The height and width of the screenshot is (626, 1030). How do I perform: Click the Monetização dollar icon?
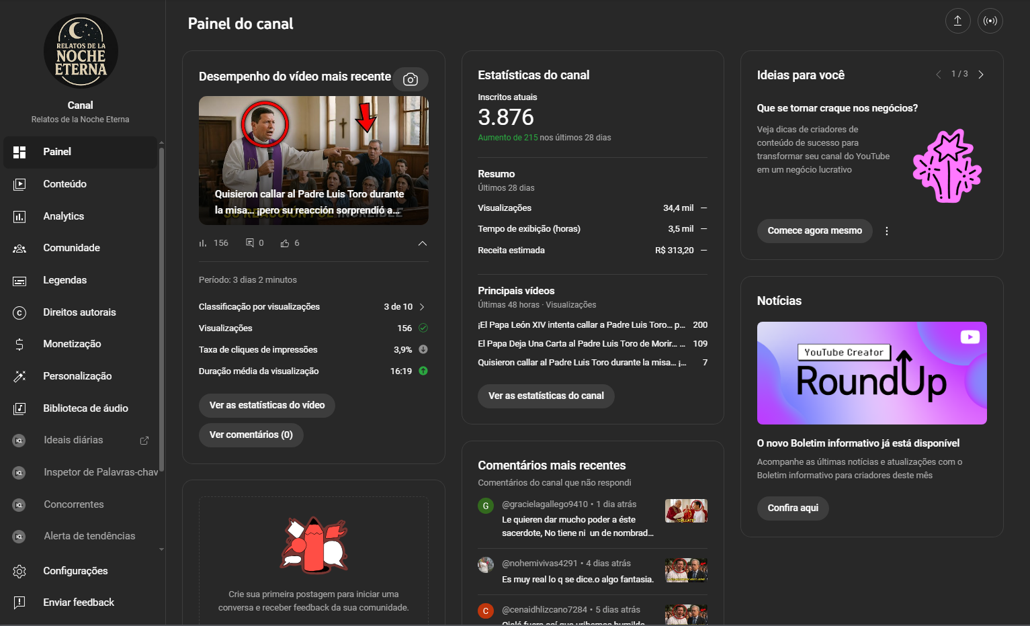(19, 344)
